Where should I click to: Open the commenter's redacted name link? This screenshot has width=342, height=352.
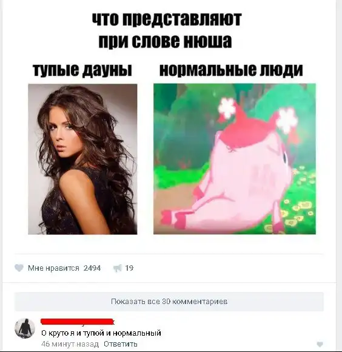[78, 322]
